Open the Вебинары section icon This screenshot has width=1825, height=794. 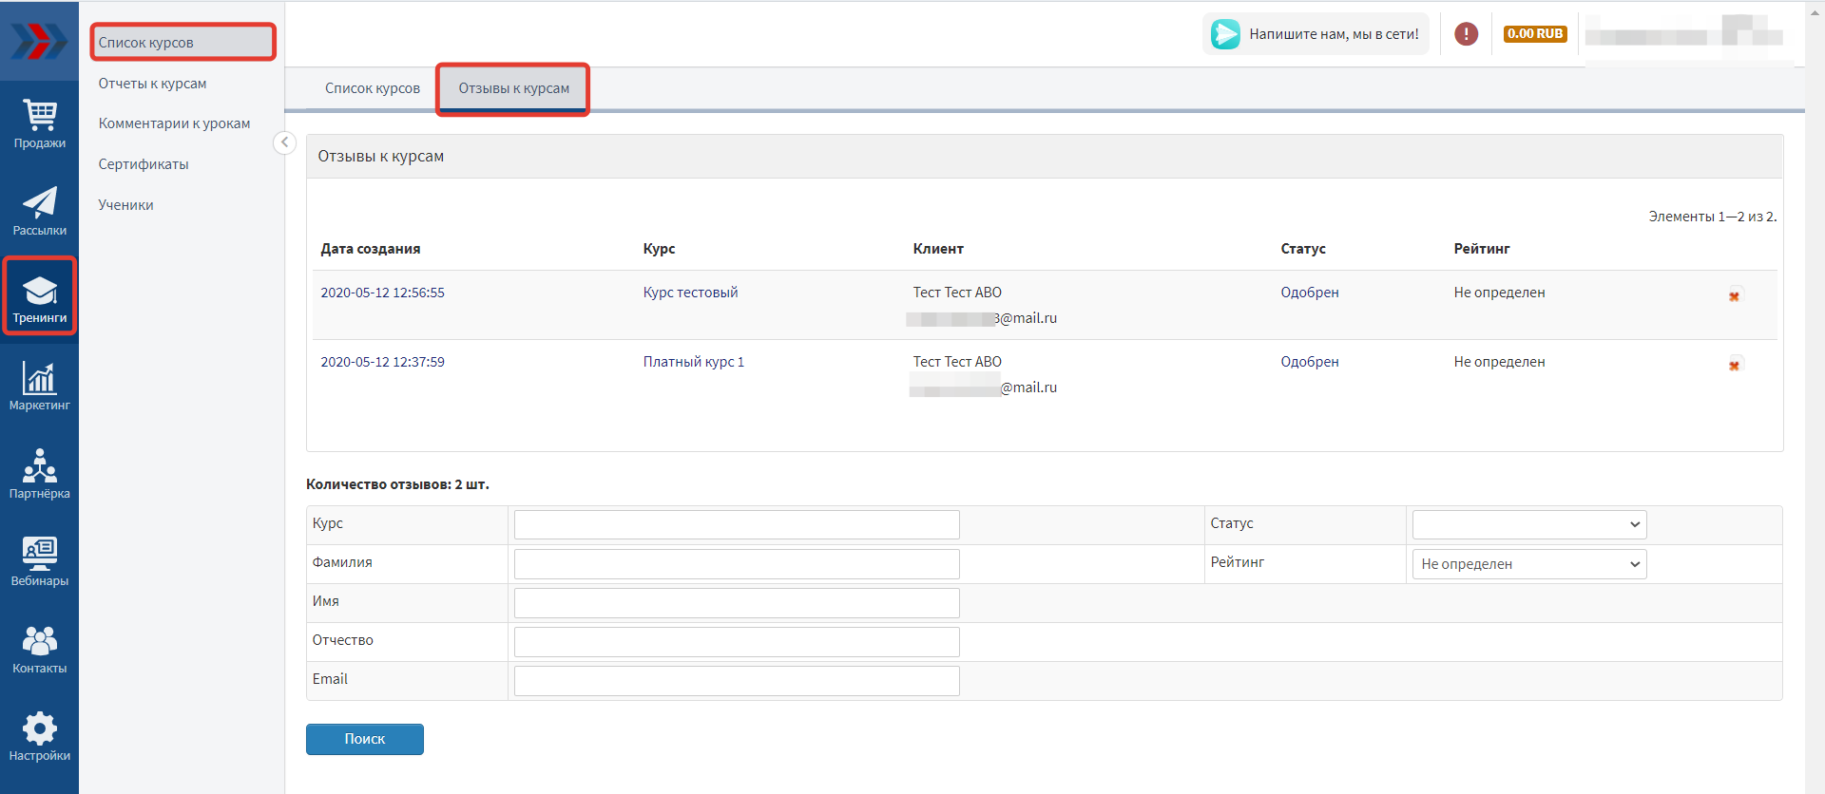[x=39, y=561]
